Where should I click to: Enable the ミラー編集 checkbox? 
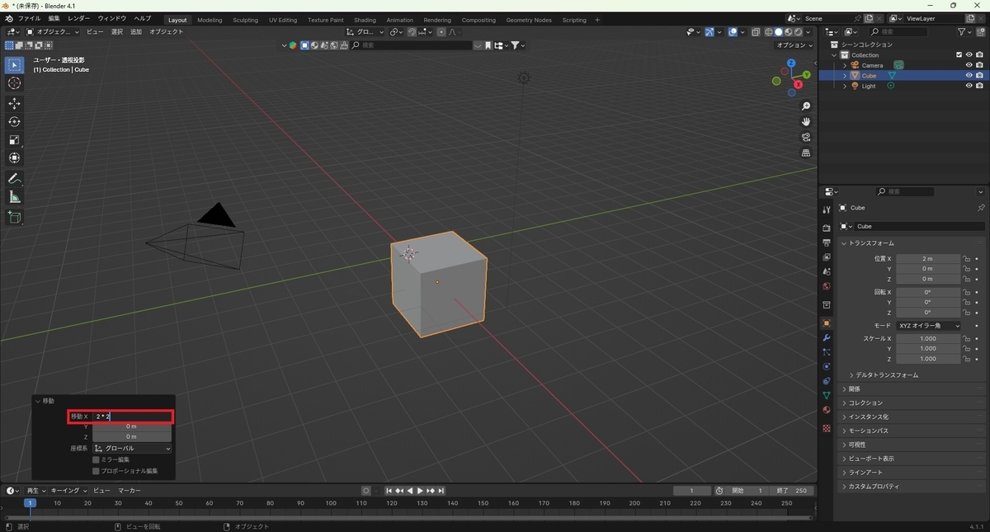point(96,459)
